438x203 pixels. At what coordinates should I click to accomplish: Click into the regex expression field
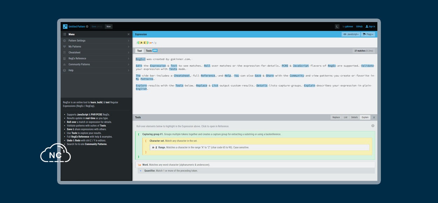(255, 43)
